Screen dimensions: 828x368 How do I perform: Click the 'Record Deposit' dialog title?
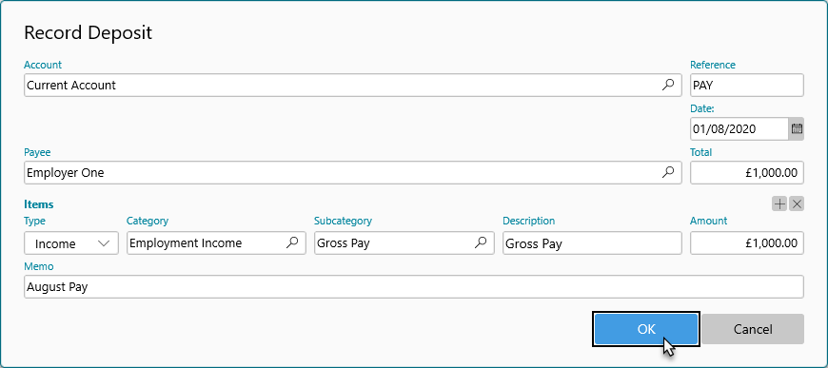tap(89, 32)
